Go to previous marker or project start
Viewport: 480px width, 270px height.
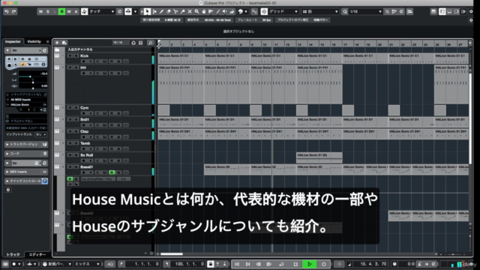coord(237,264)
